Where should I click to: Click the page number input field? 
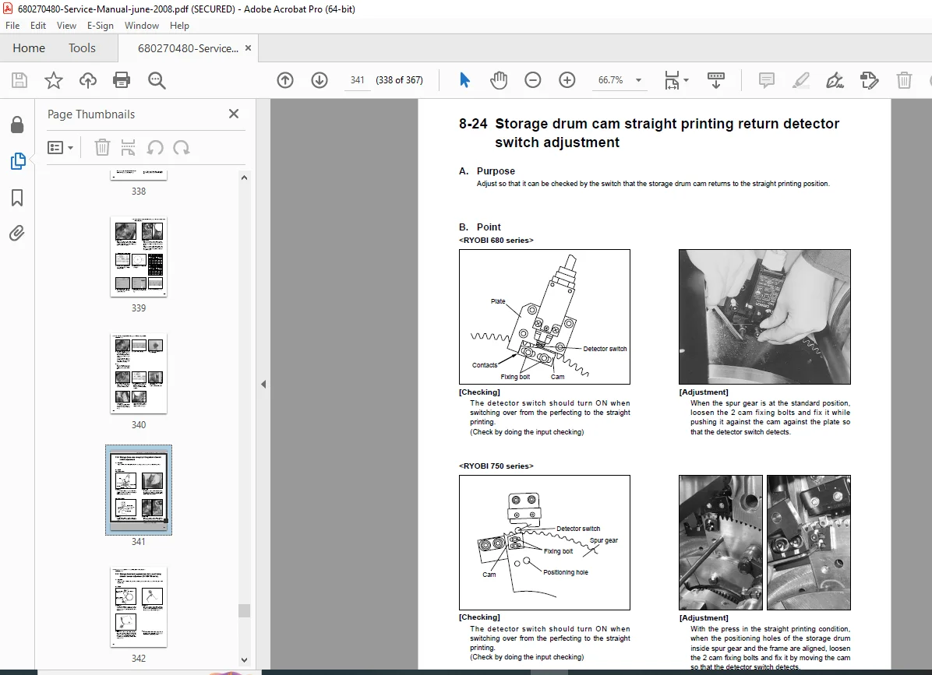(357, 80)
